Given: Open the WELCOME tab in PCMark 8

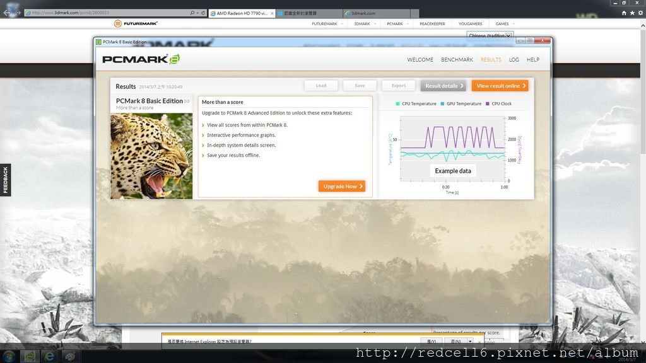Looking at the screenshot, I should [x=420, y=60].
